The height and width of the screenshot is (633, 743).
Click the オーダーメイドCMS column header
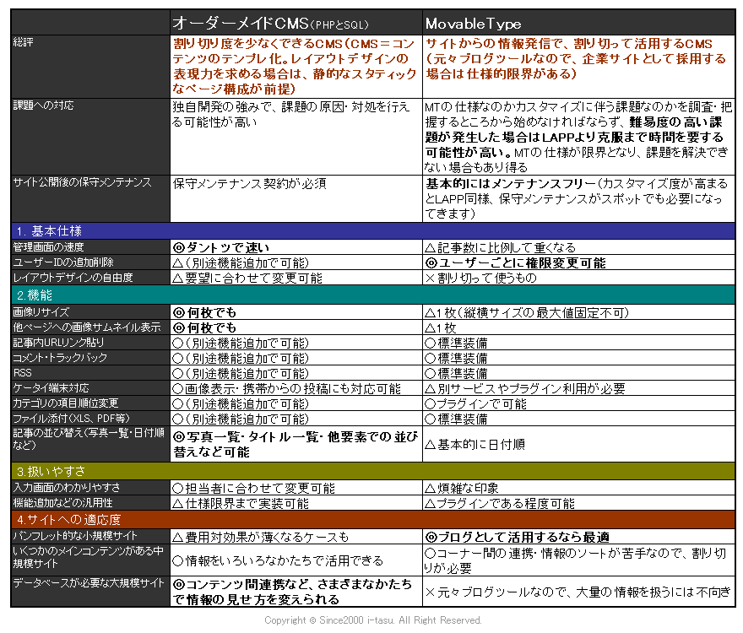(x=272, y=24)
